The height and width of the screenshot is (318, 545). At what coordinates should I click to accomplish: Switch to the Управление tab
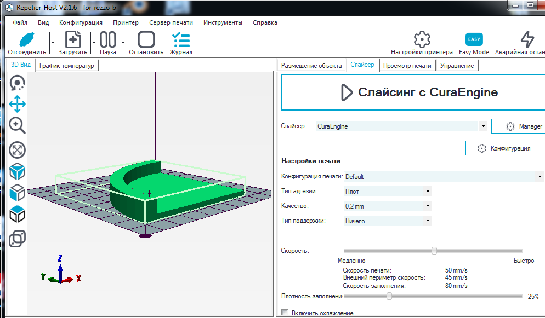click(x=457, y=66)
